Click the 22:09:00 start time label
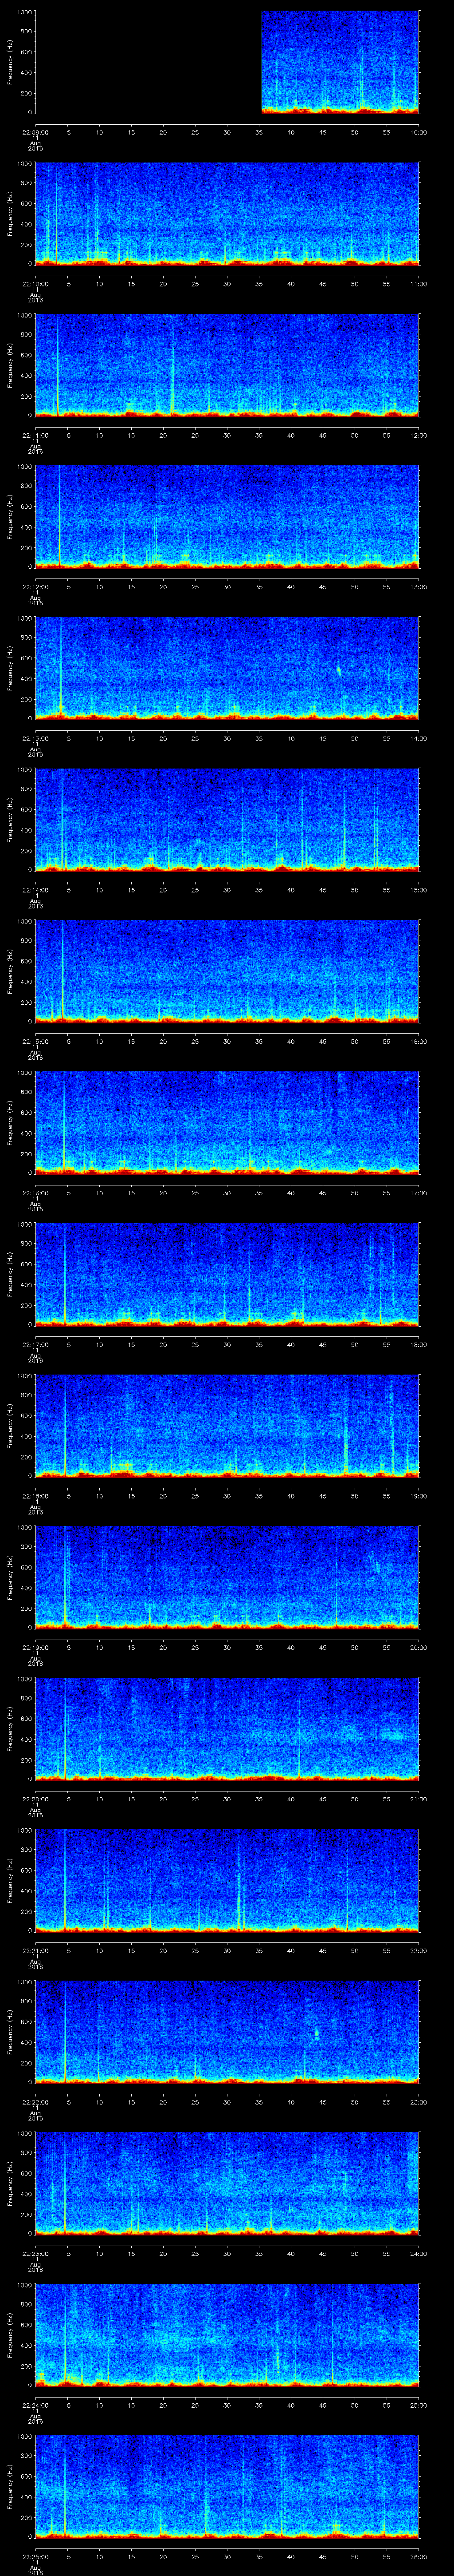Screen dimensions: 454x2576 (35, 132)
